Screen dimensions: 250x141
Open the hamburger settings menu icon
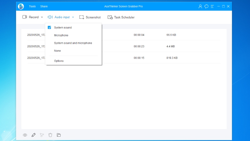point(212,6)
